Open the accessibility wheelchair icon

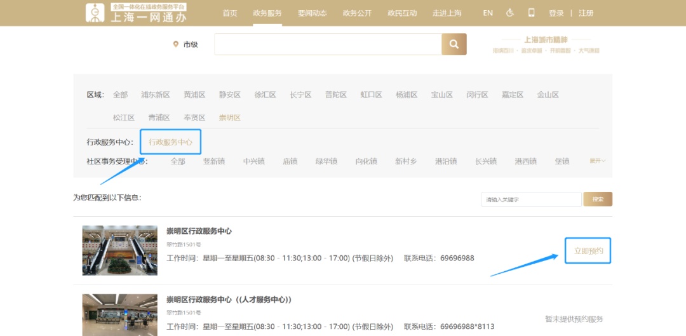[510, 13]
